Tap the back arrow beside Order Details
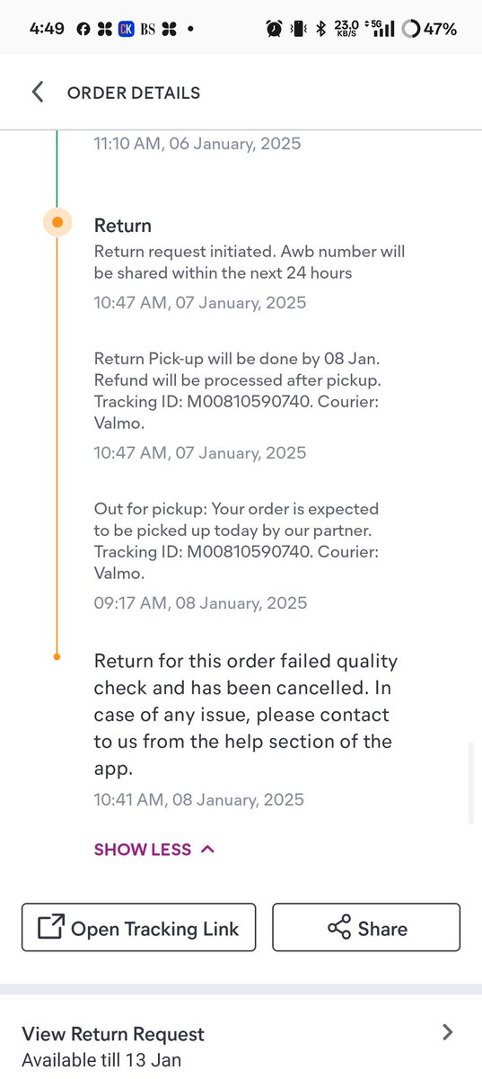482x1079 pixels. 37,93
